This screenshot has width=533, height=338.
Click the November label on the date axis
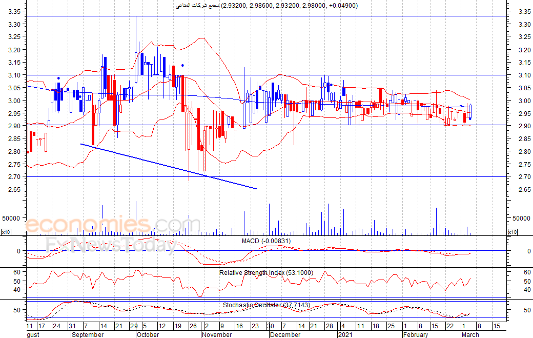click(217, 334)
